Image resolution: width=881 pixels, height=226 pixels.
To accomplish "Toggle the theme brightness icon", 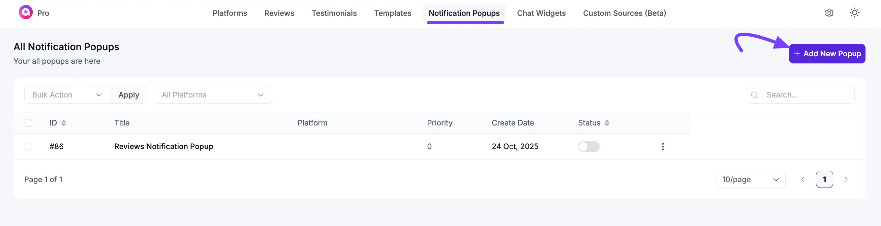I will click(855, 13).
